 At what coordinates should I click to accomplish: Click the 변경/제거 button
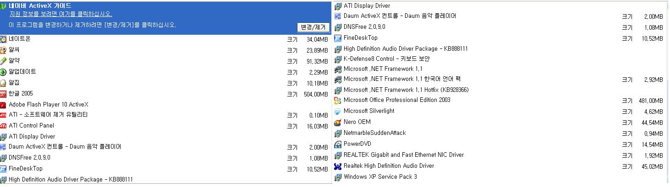coord(313,27)
